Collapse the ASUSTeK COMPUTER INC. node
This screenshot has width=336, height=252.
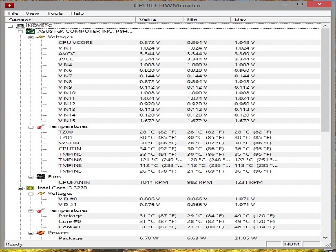pyautogui.click(x=20, y=32)
